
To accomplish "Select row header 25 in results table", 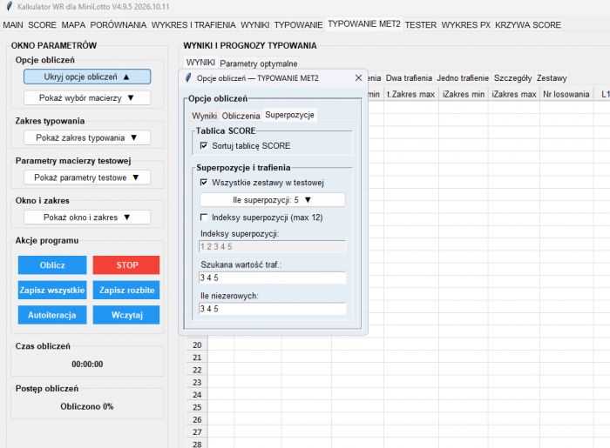I will [x=197, y=407].
